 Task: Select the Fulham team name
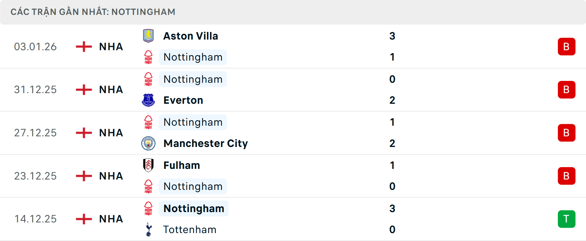pos(182,165)
